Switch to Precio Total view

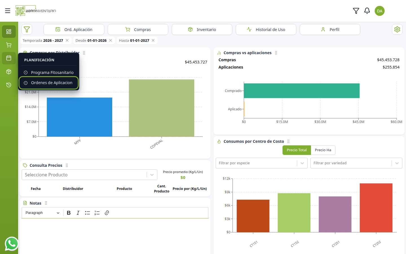297,150
